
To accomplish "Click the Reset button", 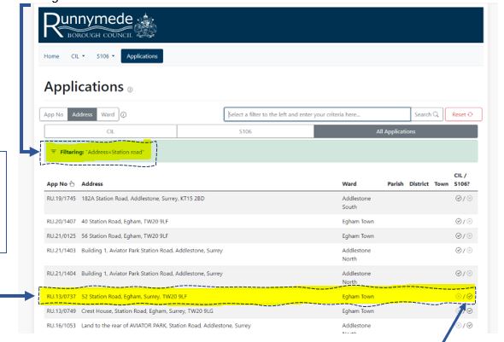I will click(x=464, y=114).
